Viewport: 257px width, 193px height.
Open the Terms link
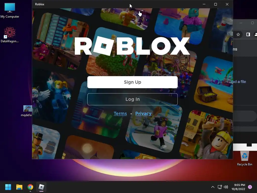tap(120, 114)
